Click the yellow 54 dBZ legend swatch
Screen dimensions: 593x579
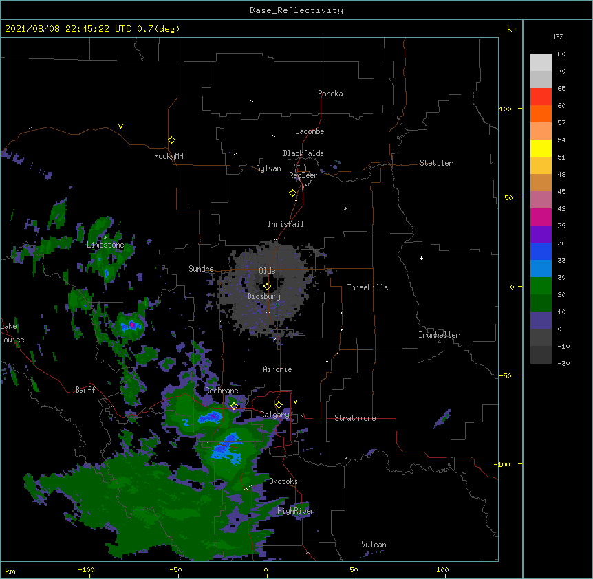pos(541,148)
